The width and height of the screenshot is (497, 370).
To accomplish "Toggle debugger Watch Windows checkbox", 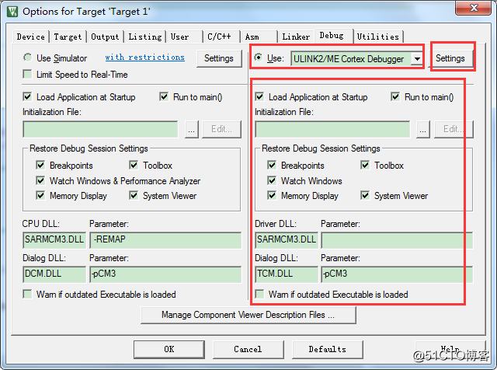I will (272, 180).
